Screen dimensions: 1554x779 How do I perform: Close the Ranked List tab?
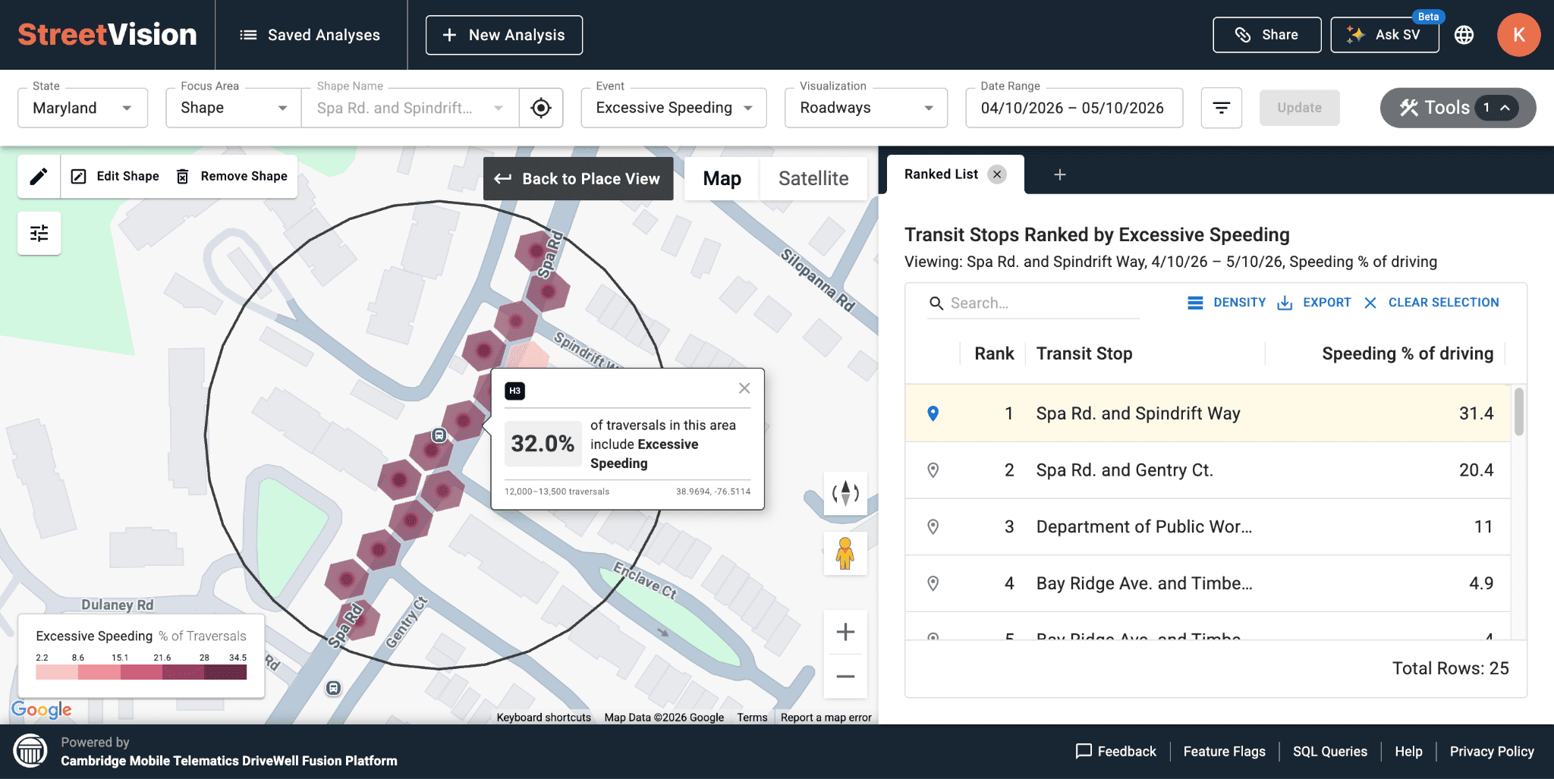(x=997, y=174)
